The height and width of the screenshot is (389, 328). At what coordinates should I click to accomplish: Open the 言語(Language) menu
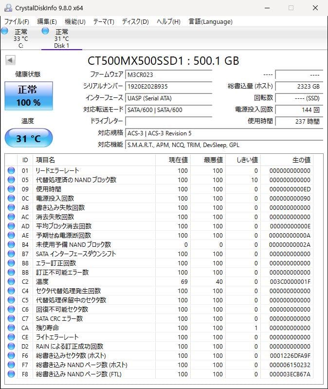(x=211, y=21)
